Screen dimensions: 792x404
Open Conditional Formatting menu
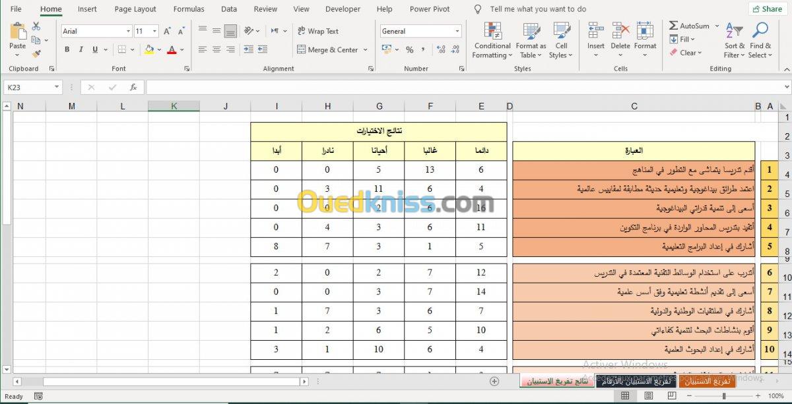point(492,41)
